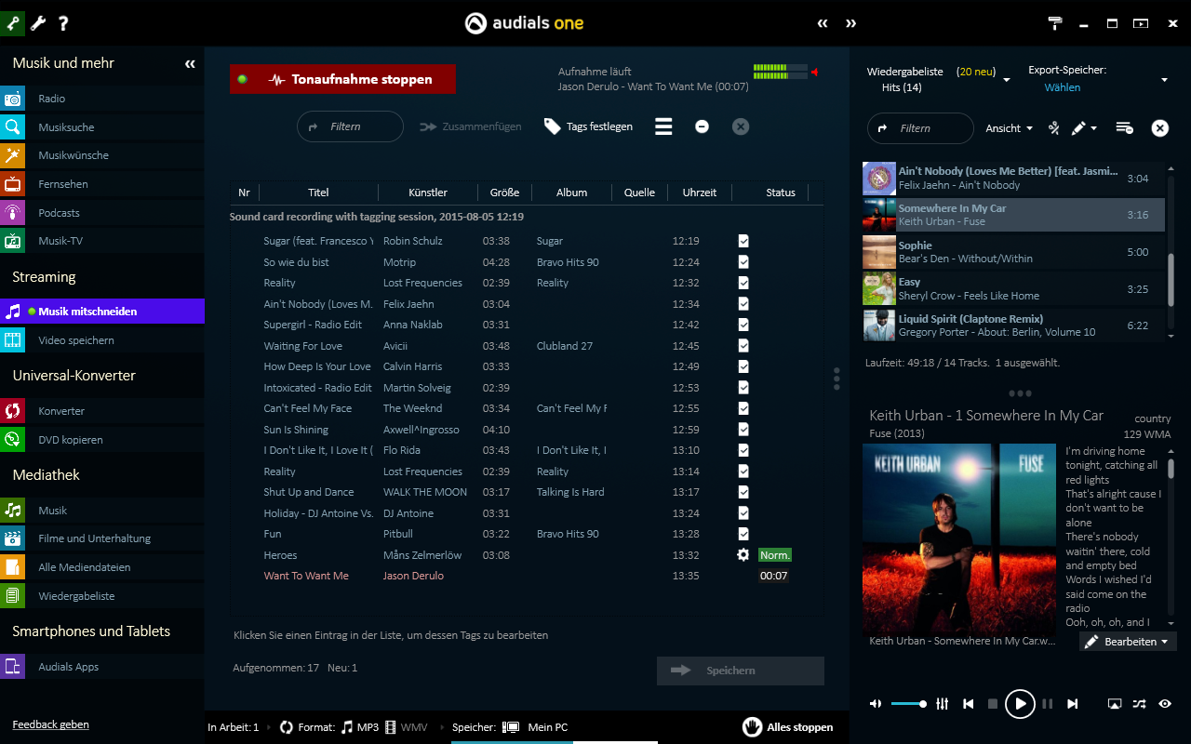Click the Mediathek Musik notes icon
The image size is (1191, 744).
13,511
